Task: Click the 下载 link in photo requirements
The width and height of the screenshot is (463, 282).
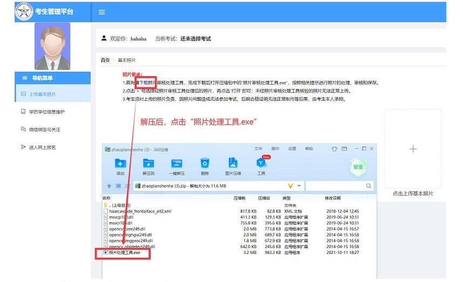Action: click(x=144, y=83)
